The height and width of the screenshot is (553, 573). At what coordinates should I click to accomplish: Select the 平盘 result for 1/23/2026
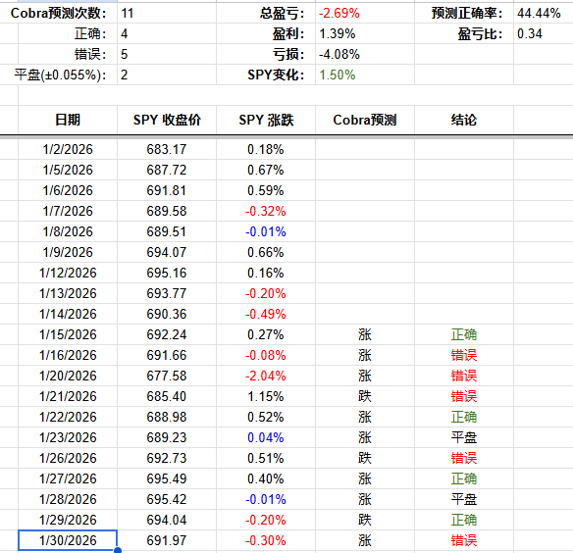464,437
